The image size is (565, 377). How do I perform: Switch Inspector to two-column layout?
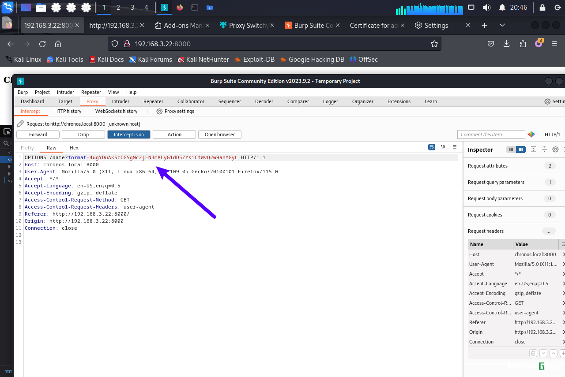521,149
